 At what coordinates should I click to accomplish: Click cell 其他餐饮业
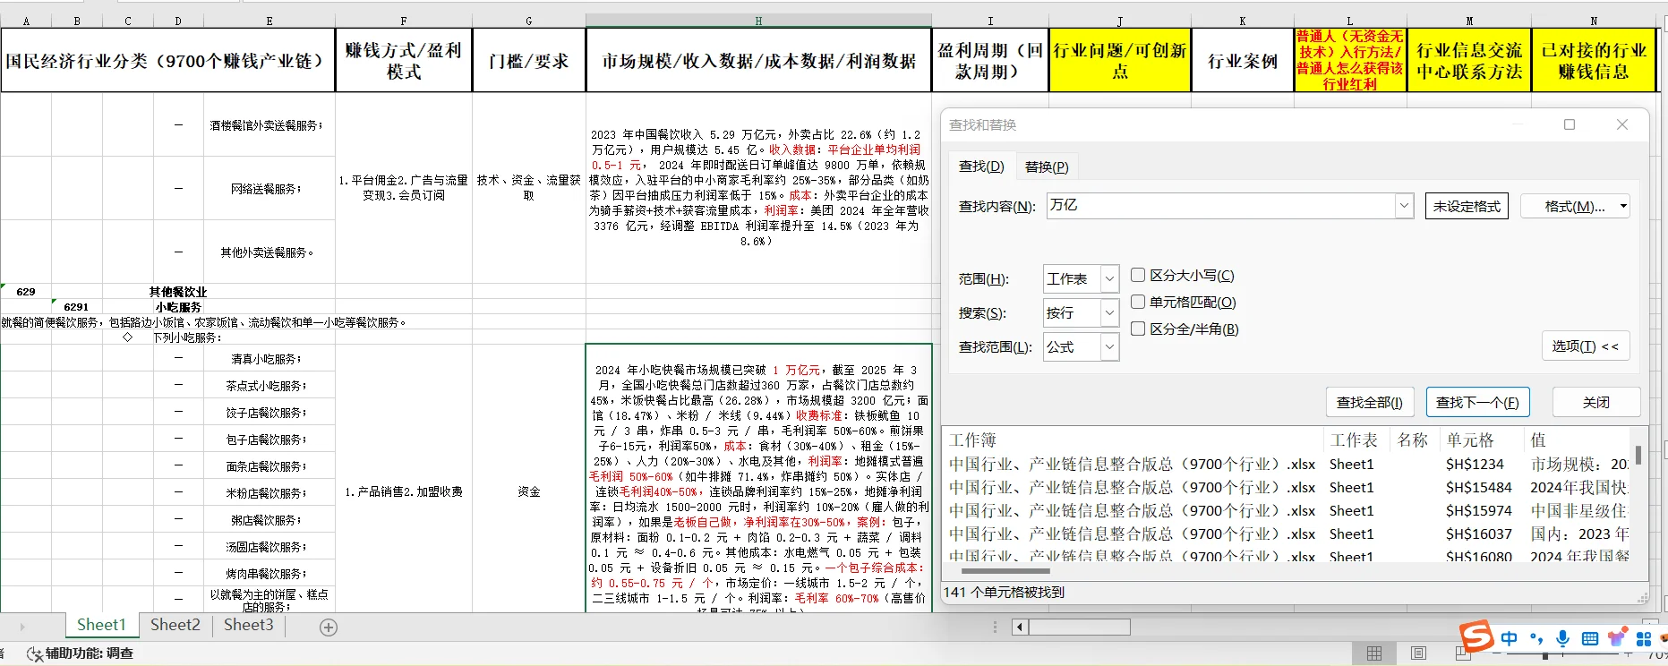pos(177,292)
